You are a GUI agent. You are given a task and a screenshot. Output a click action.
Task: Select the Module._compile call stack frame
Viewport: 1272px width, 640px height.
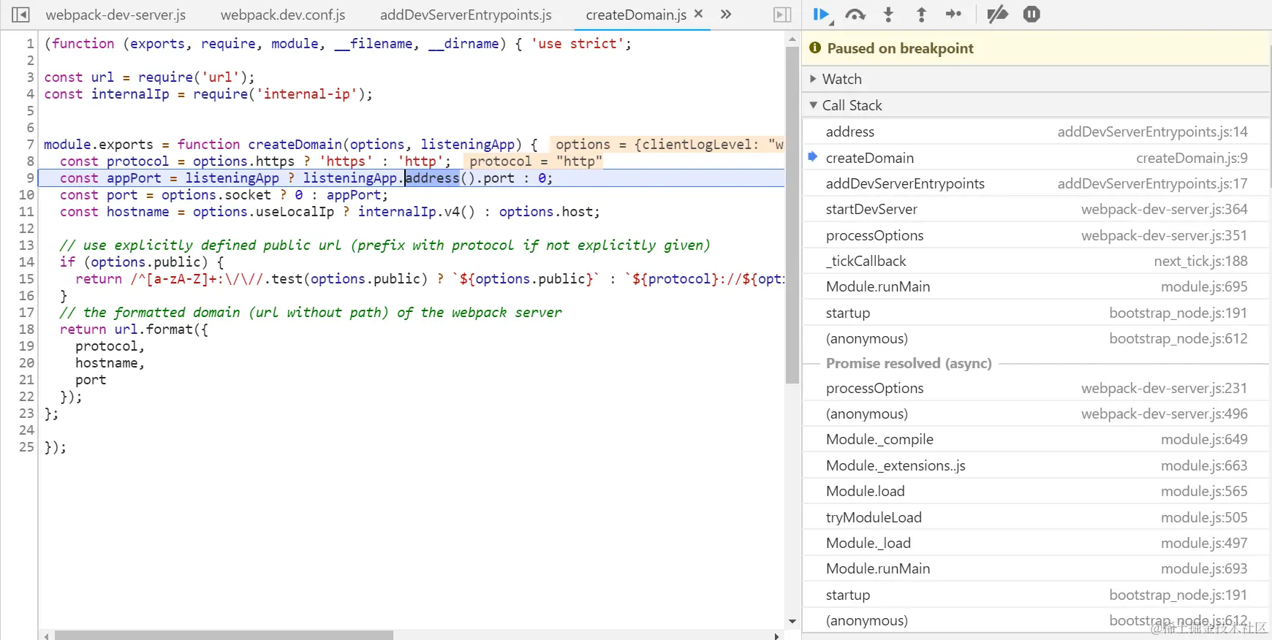click(1035, 439)
